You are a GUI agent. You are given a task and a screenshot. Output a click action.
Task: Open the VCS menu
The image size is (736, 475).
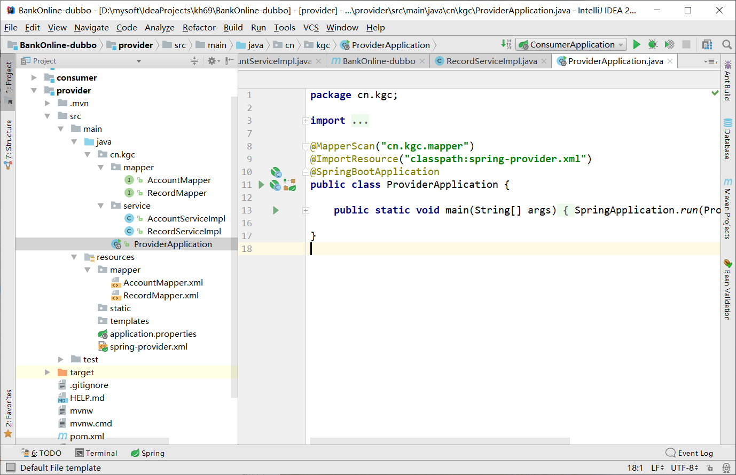(x=311, y=28)
